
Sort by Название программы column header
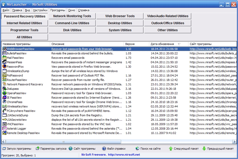pyautogui.click(x=26, y=44)
